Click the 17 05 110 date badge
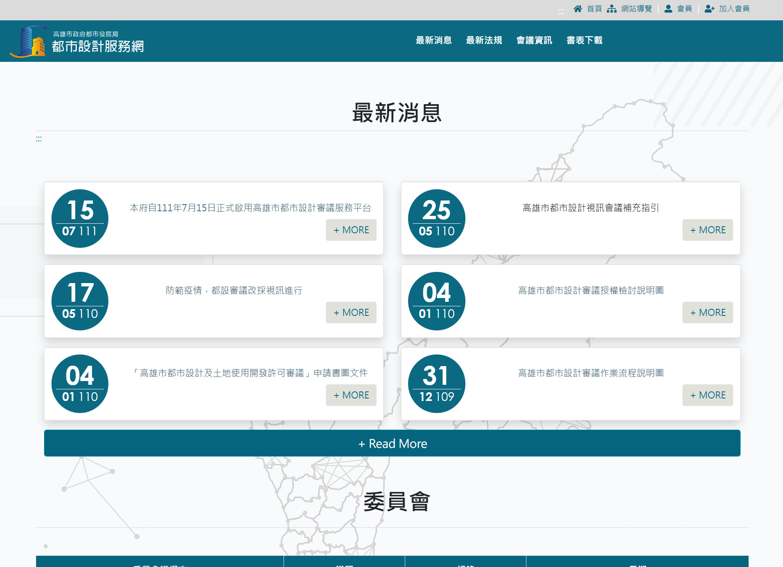 point(80,301)
